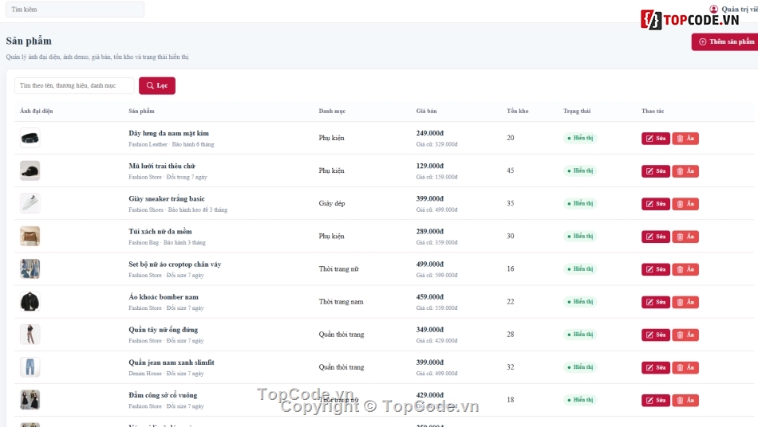Hide 'Quần tây nữ ống đứng' with Ẩn

(685, 335)
